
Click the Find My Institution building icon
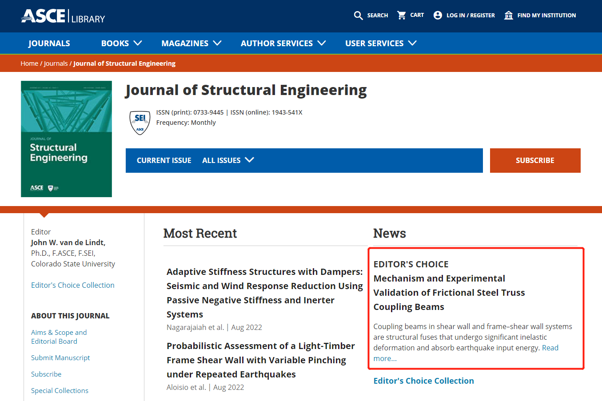509,15
